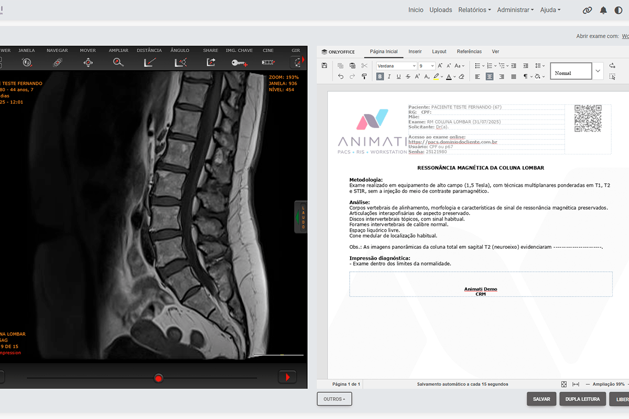Play next frame with red arrow button
This screenshot has height=419, width=629.
(x=287, y=377)
